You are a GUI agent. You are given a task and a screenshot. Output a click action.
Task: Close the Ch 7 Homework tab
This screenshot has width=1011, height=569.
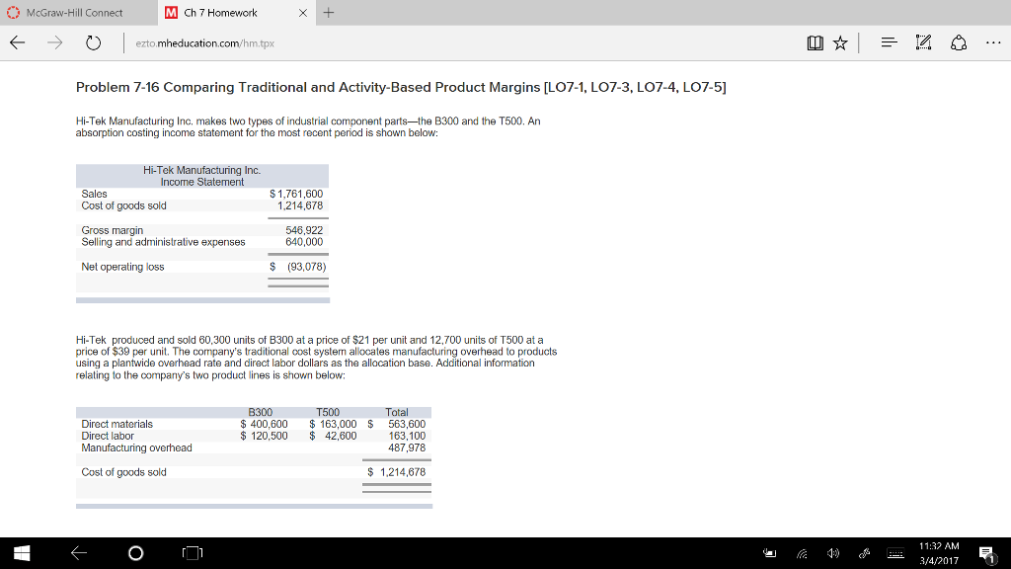coord(303,13)
